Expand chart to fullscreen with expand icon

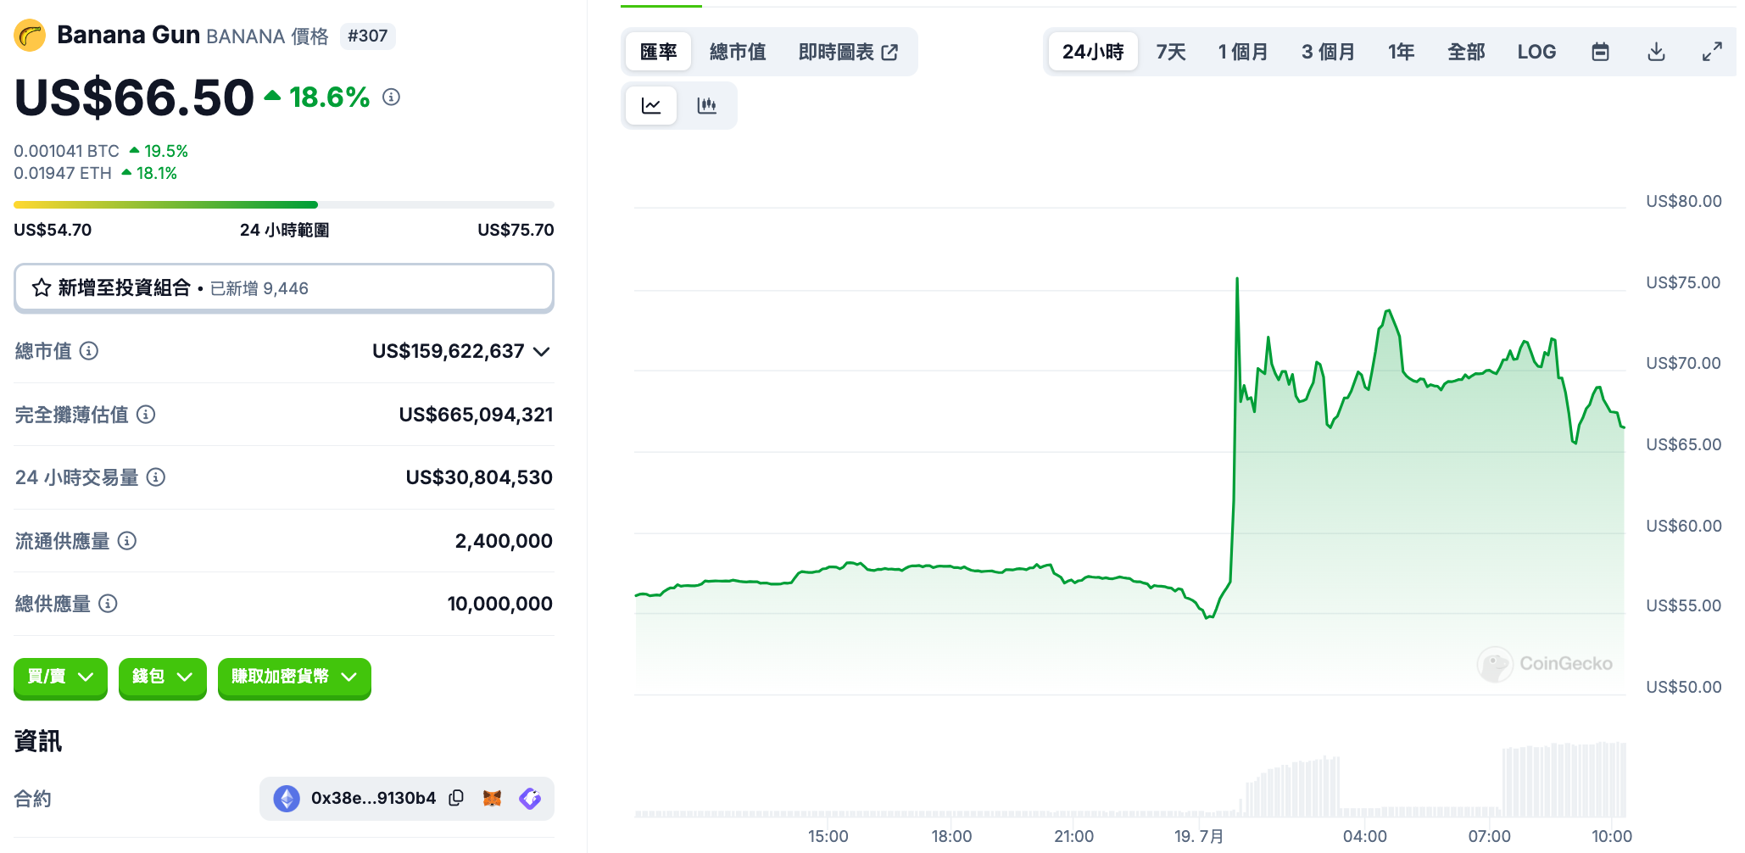coord(1711,51)
